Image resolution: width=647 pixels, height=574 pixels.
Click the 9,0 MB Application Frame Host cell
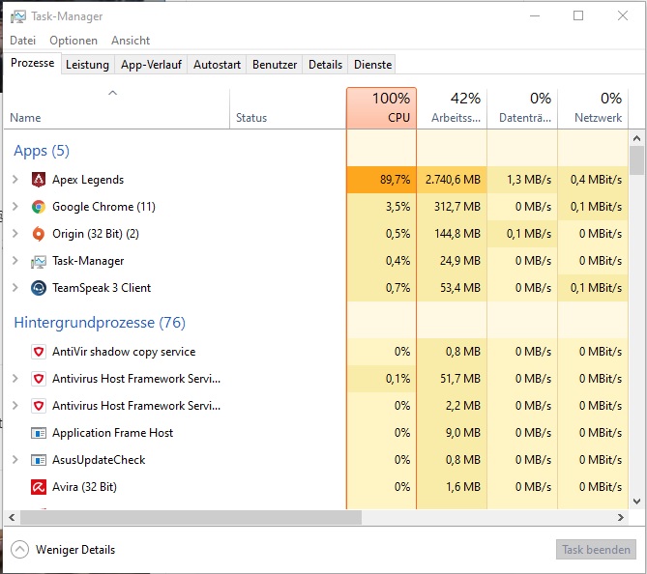tap(452, 433)
